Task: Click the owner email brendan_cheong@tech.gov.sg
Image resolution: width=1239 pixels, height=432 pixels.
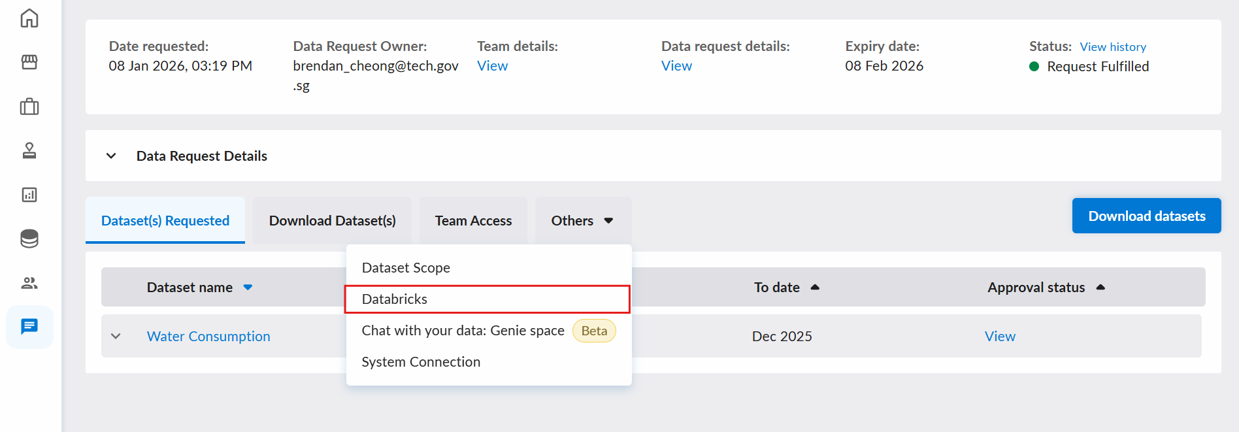Action: [x=376, y=76]
